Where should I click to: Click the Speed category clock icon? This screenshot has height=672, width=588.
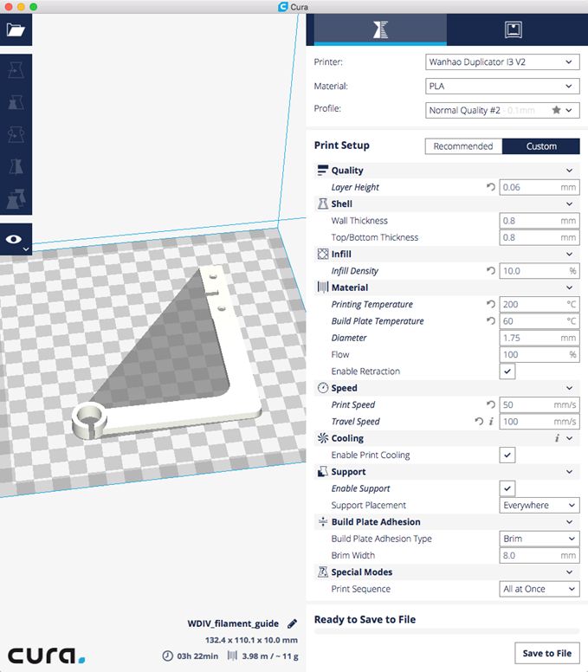pos(323,388)
